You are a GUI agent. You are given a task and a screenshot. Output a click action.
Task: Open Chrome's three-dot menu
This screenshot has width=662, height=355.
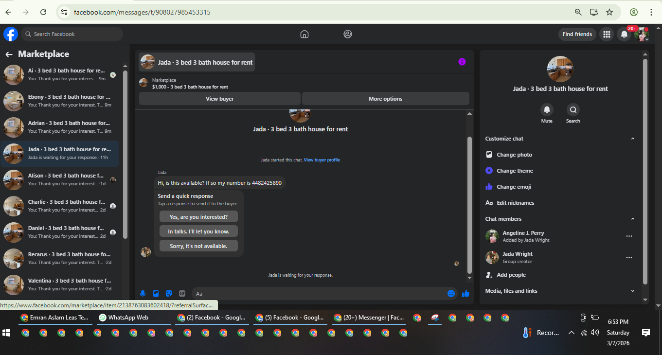(x=651, y=12)
